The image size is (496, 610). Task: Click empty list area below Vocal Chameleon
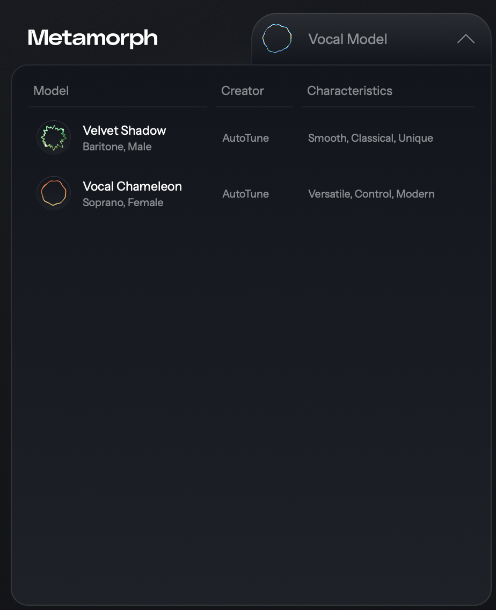point(251,376)
